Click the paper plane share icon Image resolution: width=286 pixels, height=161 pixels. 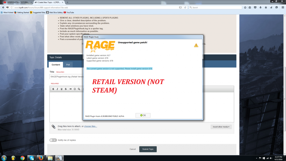pos(271,7)
